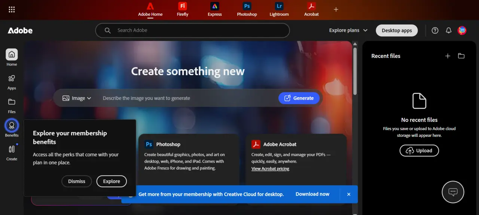Click the main content vertical scrollbar
Image resolution: width=479 pixels, height=215 pixels.
[x=355, y=71]
